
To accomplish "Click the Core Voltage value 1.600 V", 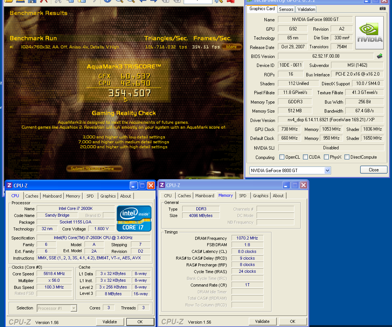I will (101, 229).
